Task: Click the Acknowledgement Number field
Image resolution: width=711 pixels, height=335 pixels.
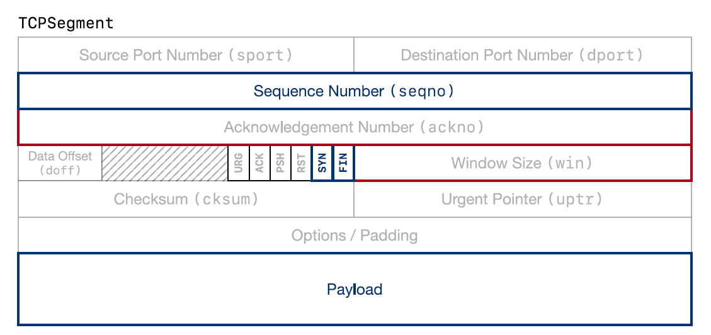Action: [354, 127]
